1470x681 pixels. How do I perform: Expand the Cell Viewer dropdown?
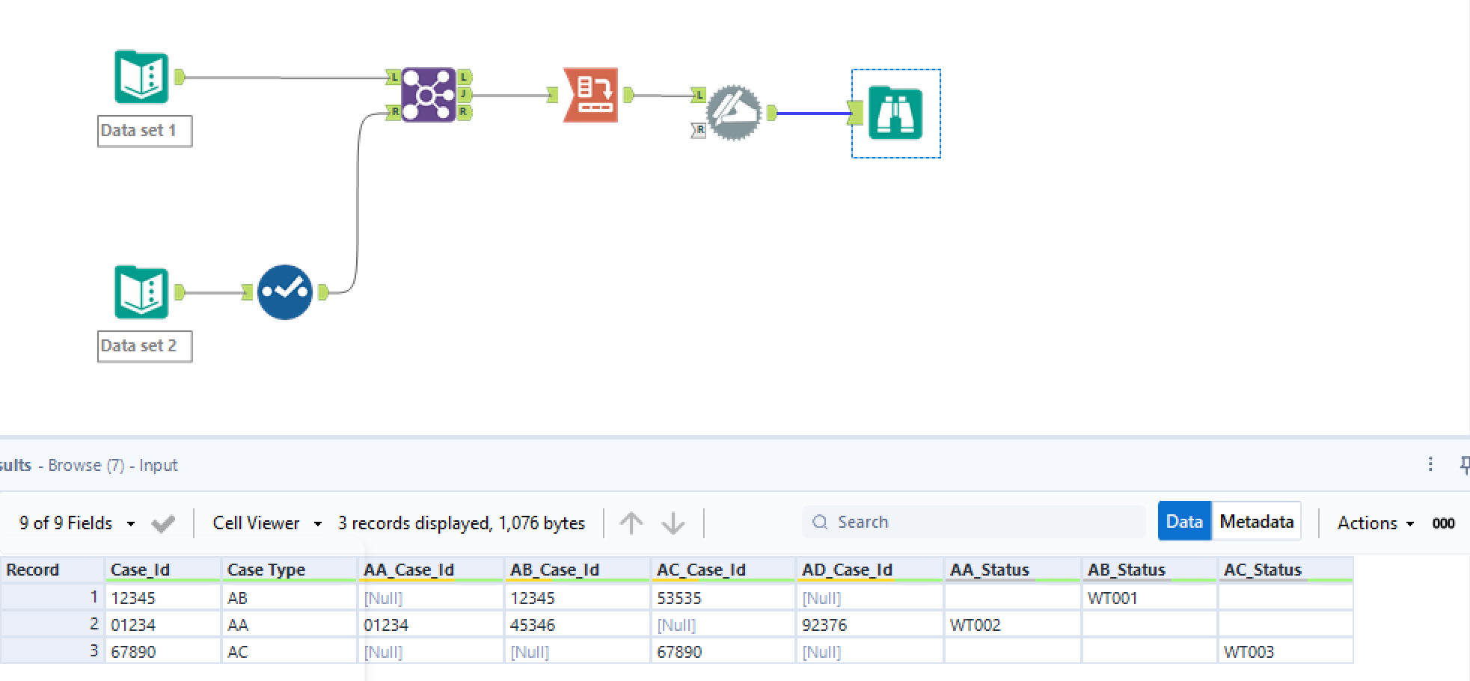click(x=317, y=523)
